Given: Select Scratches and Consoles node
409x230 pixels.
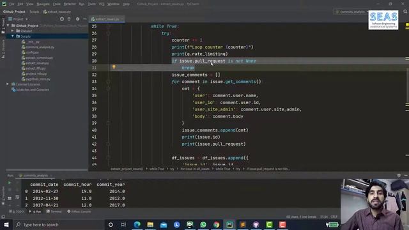Looking at the screenshot, I should click(x=30, y=89).
